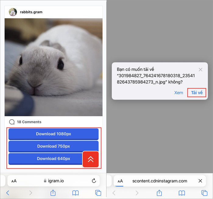Open bookmarks in cdninstagram window

[182, 193]
